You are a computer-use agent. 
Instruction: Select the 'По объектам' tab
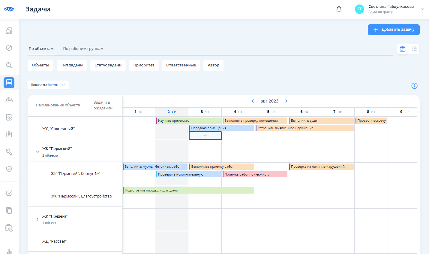(41, 49)
